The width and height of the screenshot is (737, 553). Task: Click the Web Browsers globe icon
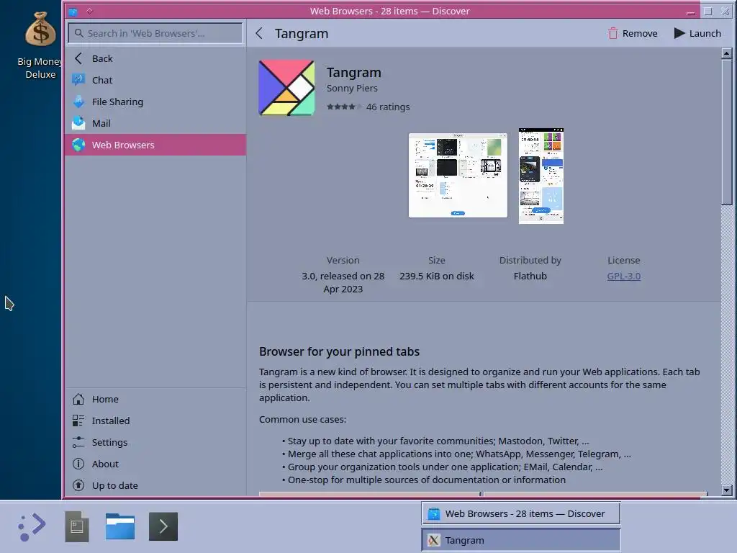point(78,145)
